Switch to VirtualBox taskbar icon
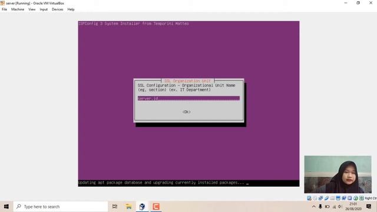This screenshot has height=212, width=377. coord(142,207)
